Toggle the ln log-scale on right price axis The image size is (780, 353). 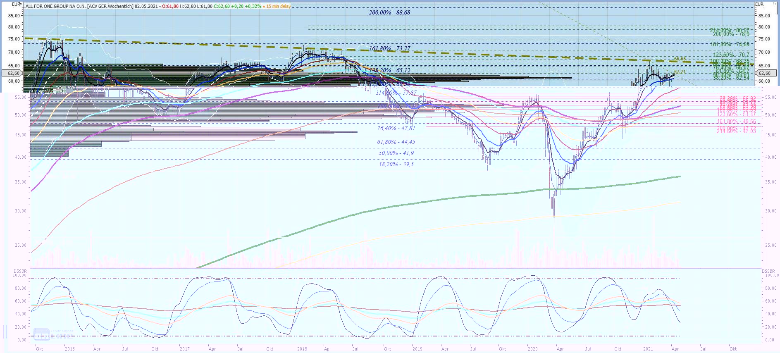coord(774,4)
